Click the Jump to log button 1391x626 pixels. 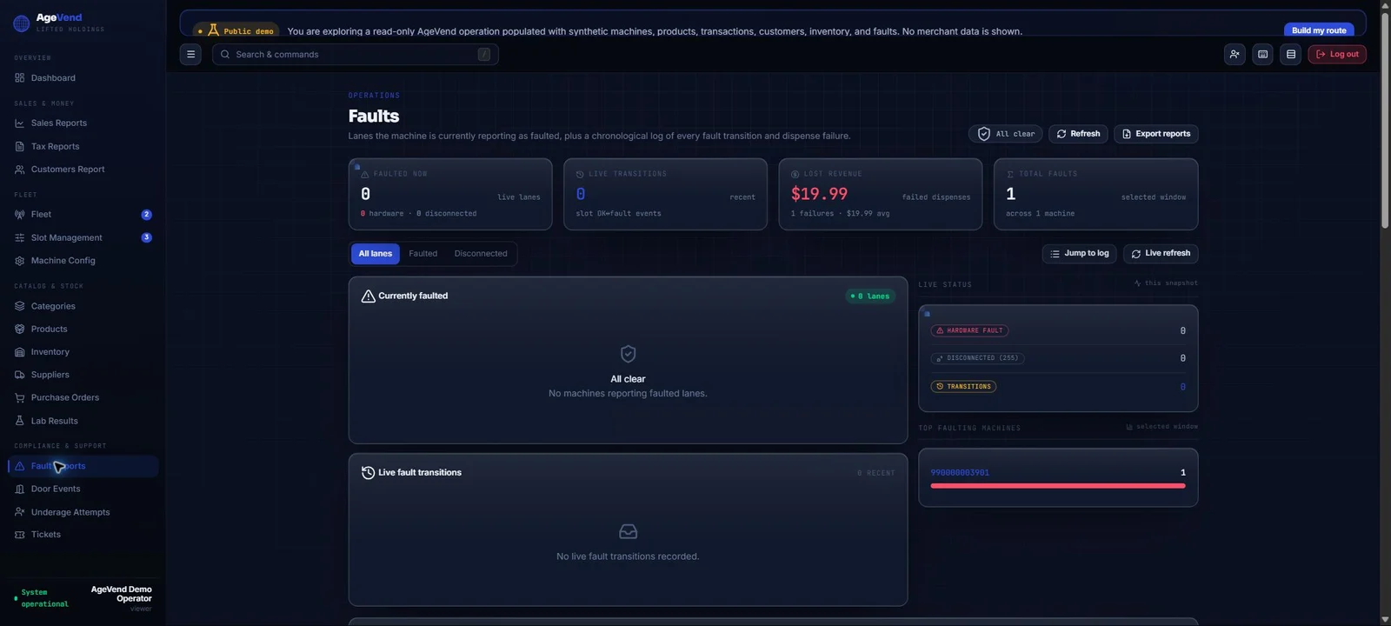(1079, 254)
